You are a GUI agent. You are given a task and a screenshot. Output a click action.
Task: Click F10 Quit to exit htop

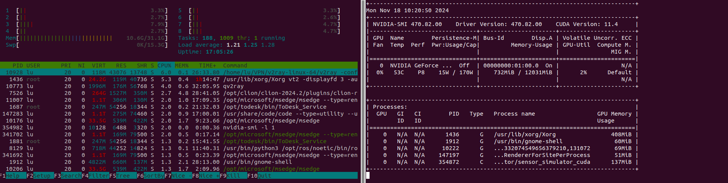click(x=264, y=176)
